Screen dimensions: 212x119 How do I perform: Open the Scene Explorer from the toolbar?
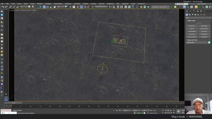[x=118, y=7]
